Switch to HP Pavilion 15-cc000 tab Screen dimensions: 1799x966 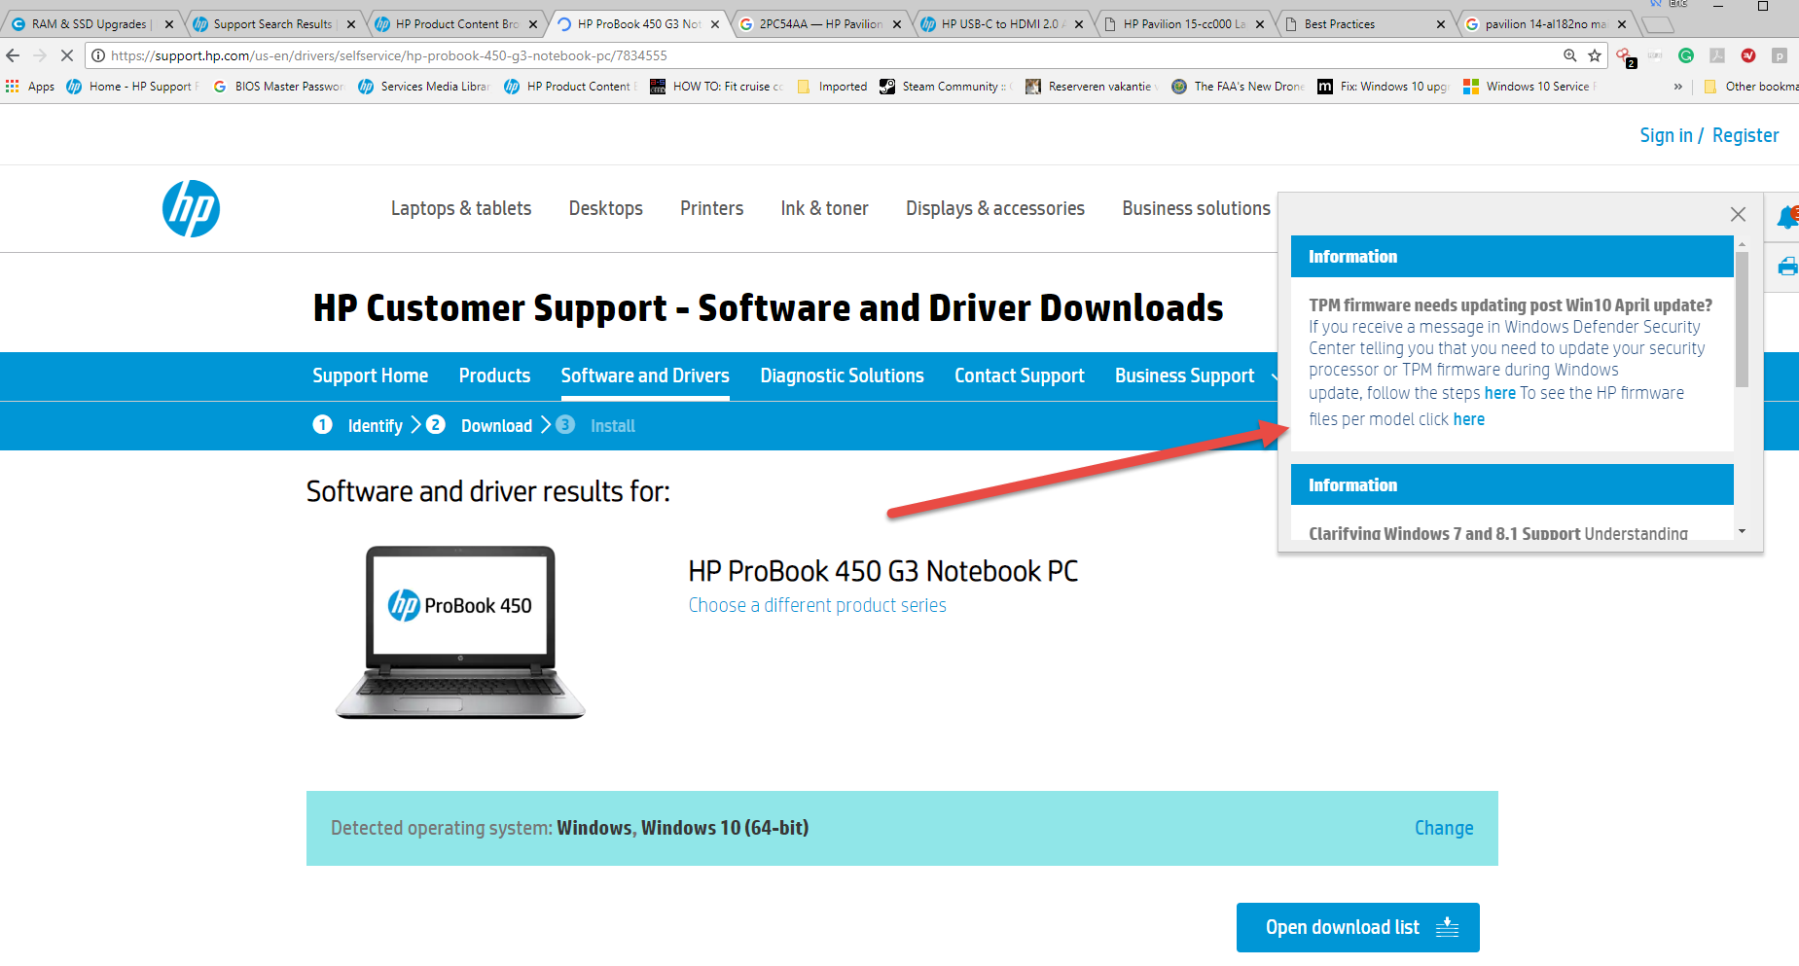pos(1184,24)
